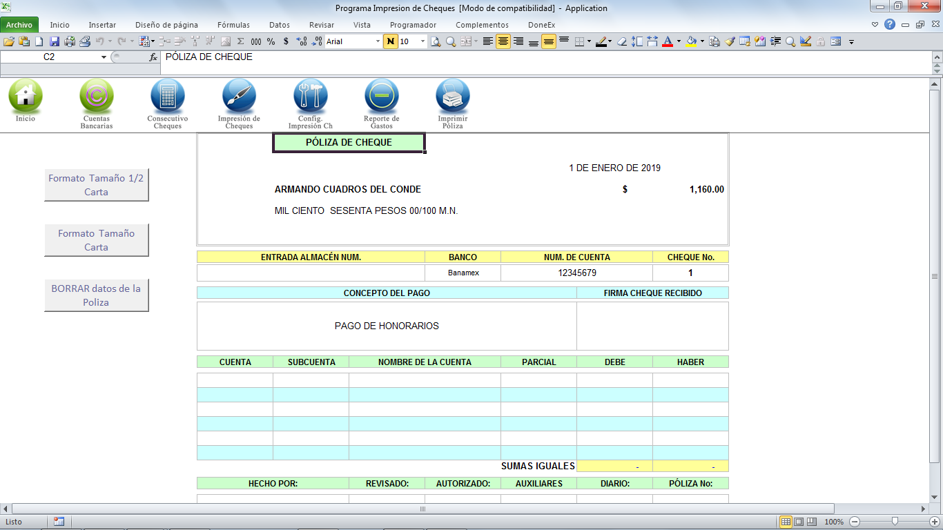Open Impresión de Cheques brush icon
The height and width of the screenshot is (530, 943).
[x=239, y=96]
